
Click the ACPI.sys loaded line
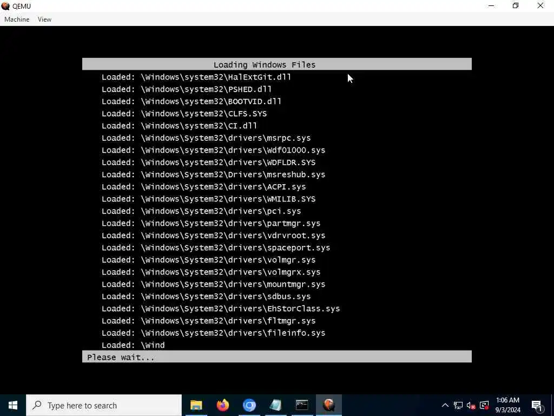point(204,187)
